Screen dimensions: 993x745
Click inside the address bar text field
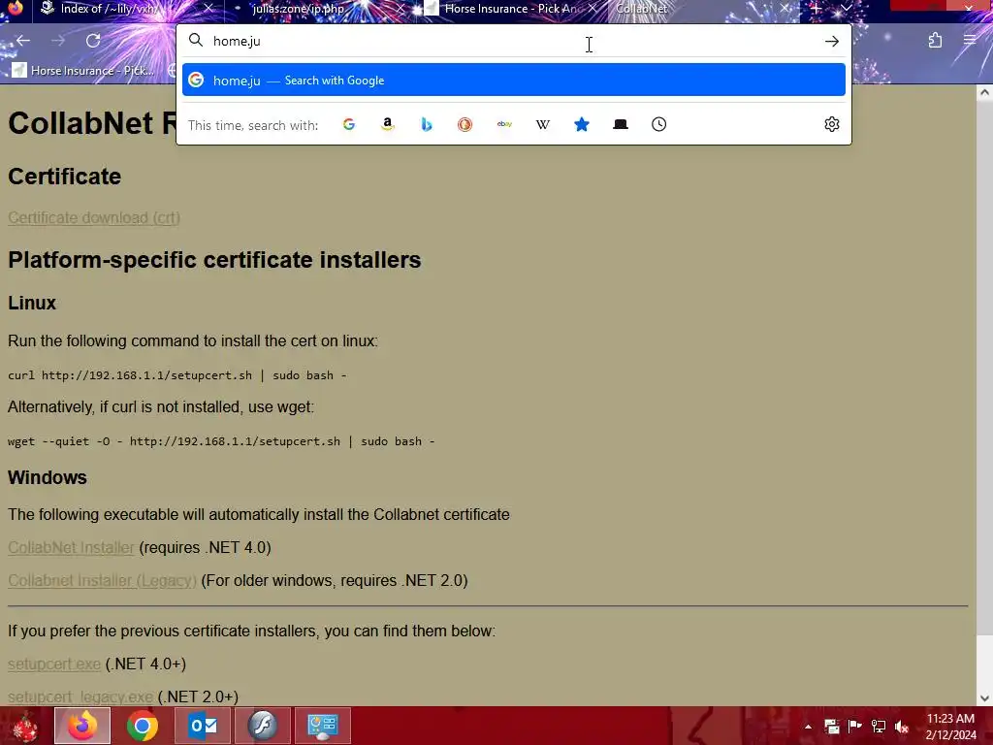pos(513,41)
